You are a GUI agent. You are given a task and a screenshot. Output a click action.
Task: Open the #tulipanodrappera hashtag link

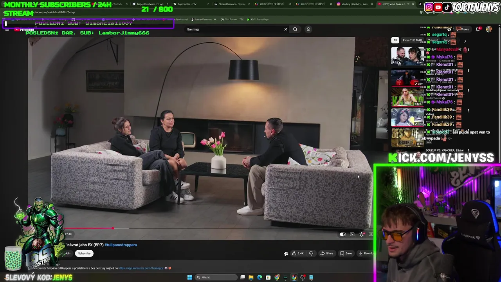121,245
